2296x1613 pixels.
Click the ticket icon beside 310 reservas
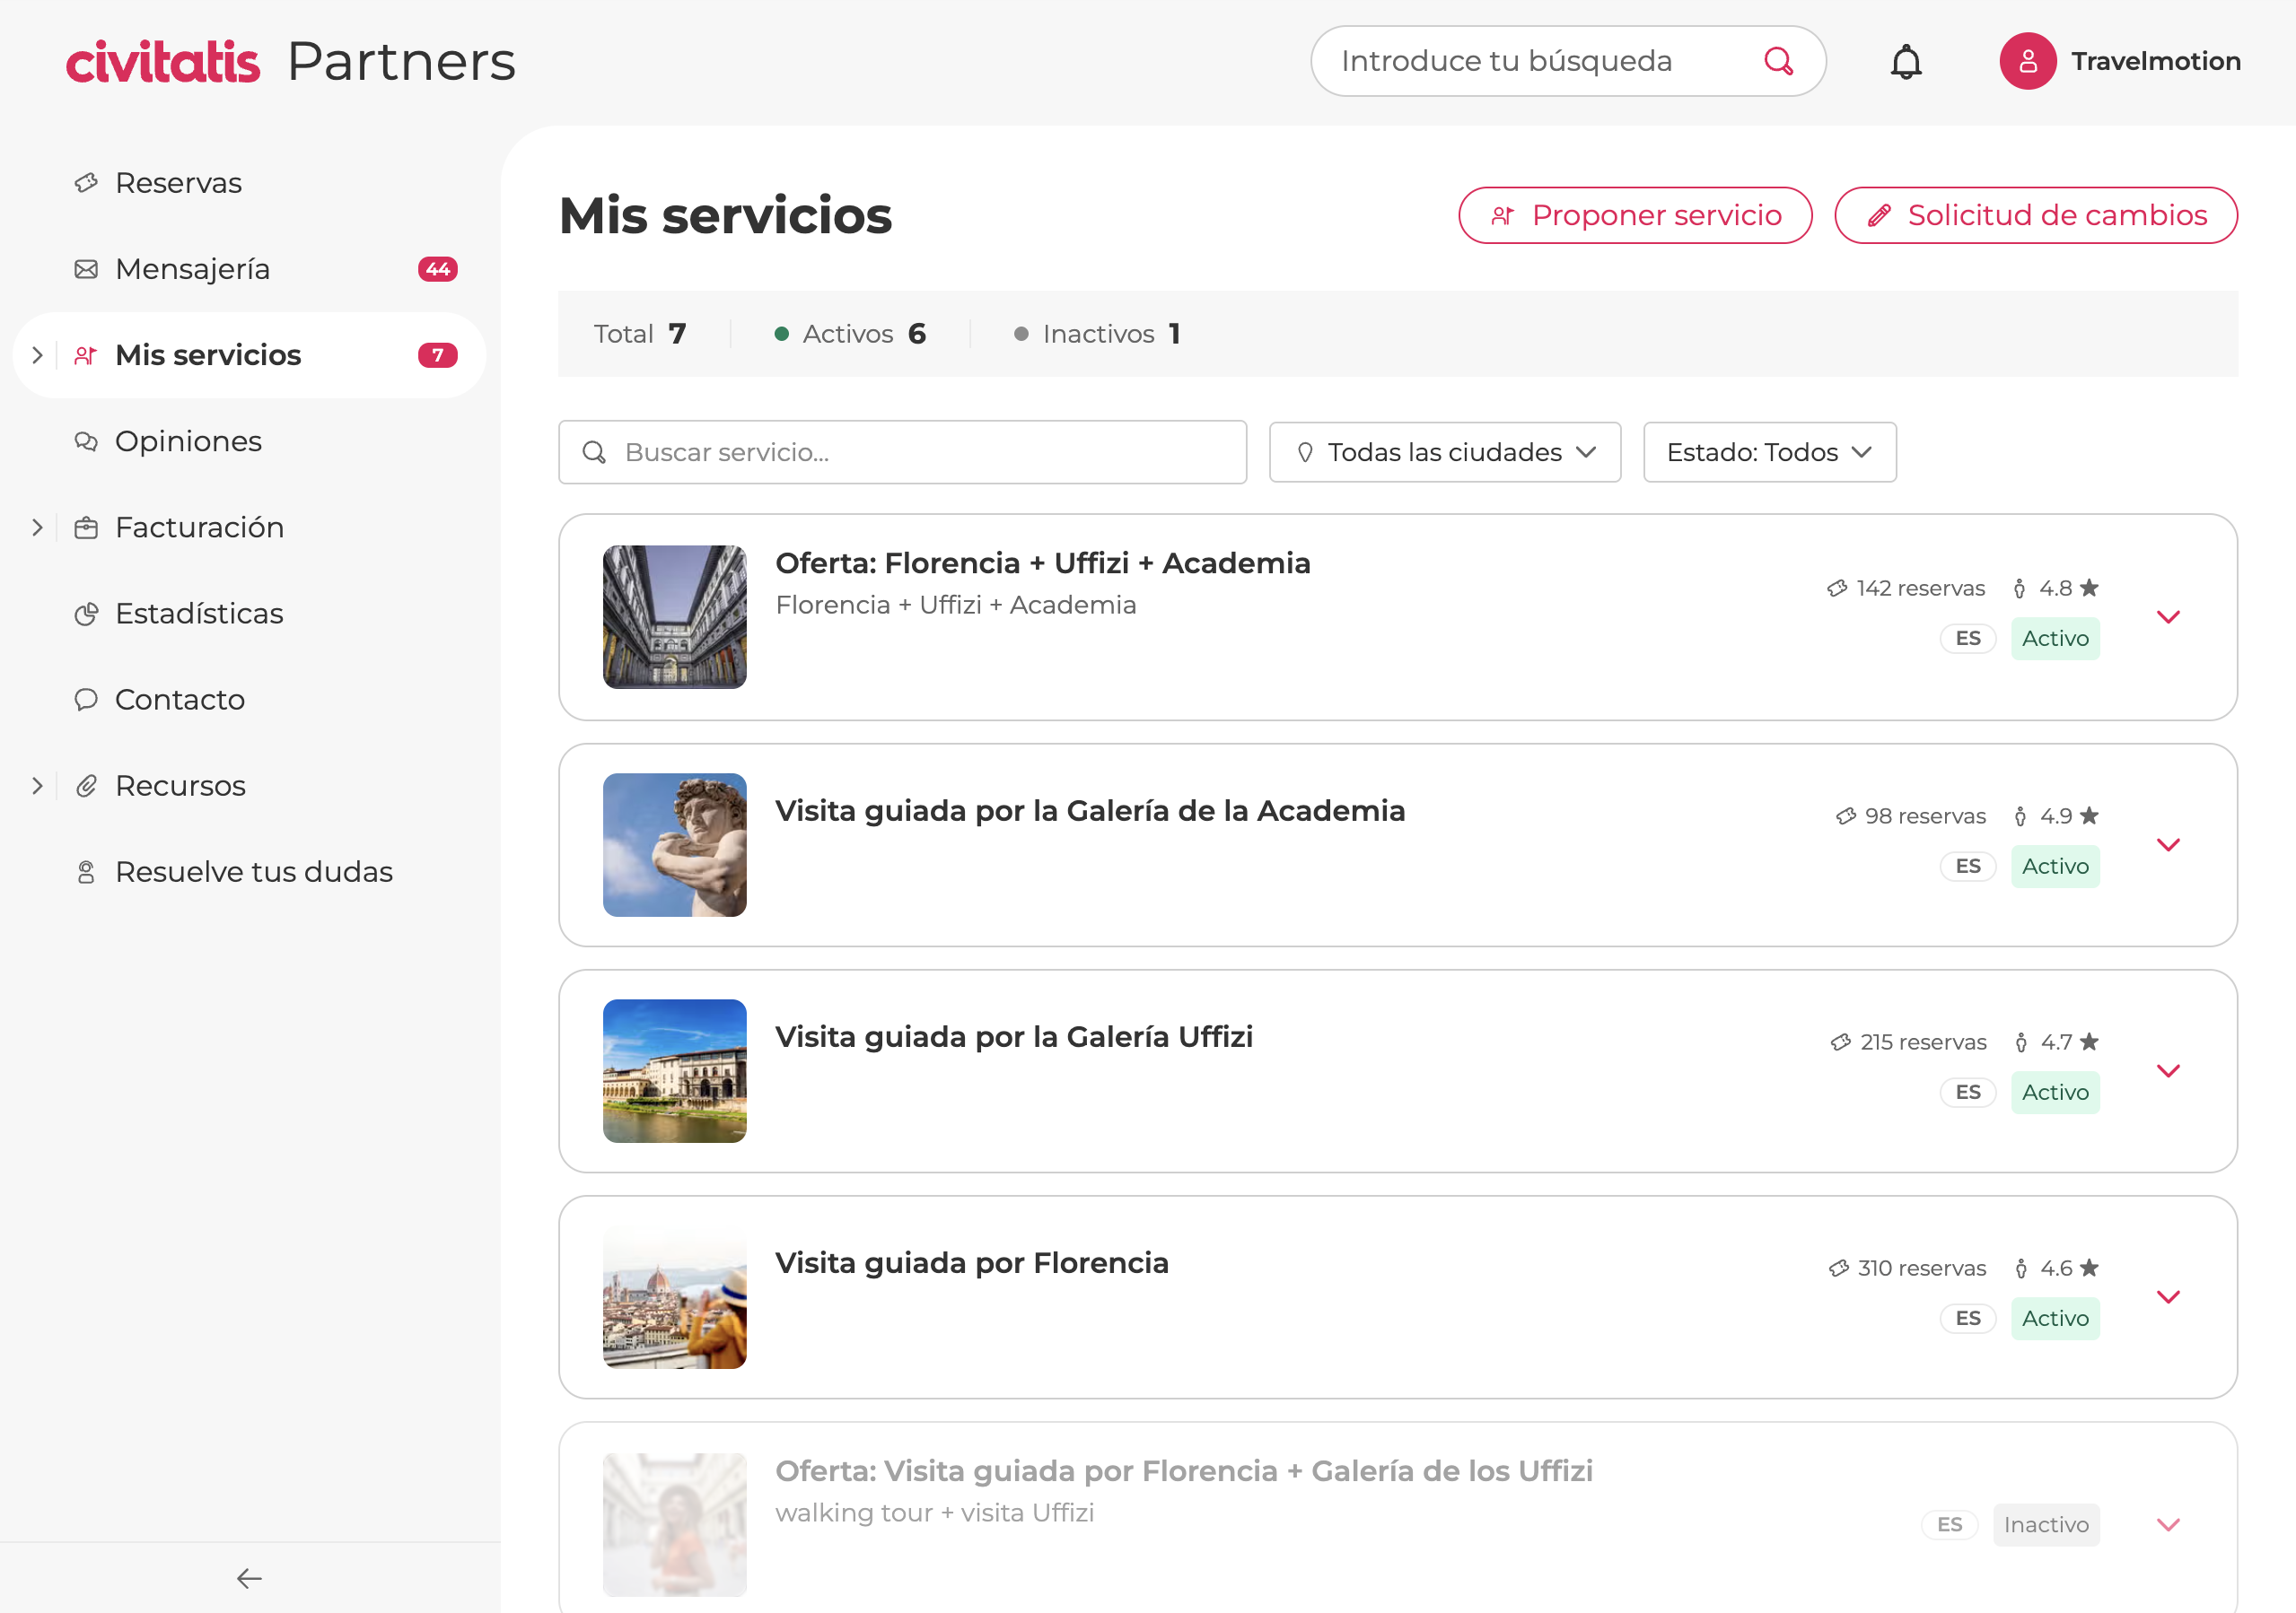click(x=1839, y=1269)
